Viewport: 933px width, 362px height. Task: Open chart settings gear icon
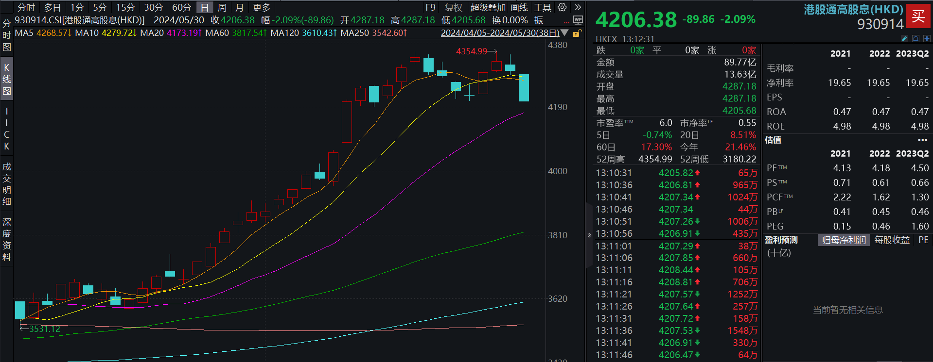562,7
